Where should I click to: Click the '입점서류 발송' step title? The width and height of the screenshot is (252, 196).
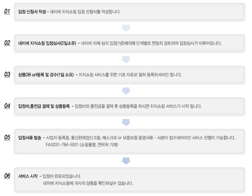tap(29, 138)
